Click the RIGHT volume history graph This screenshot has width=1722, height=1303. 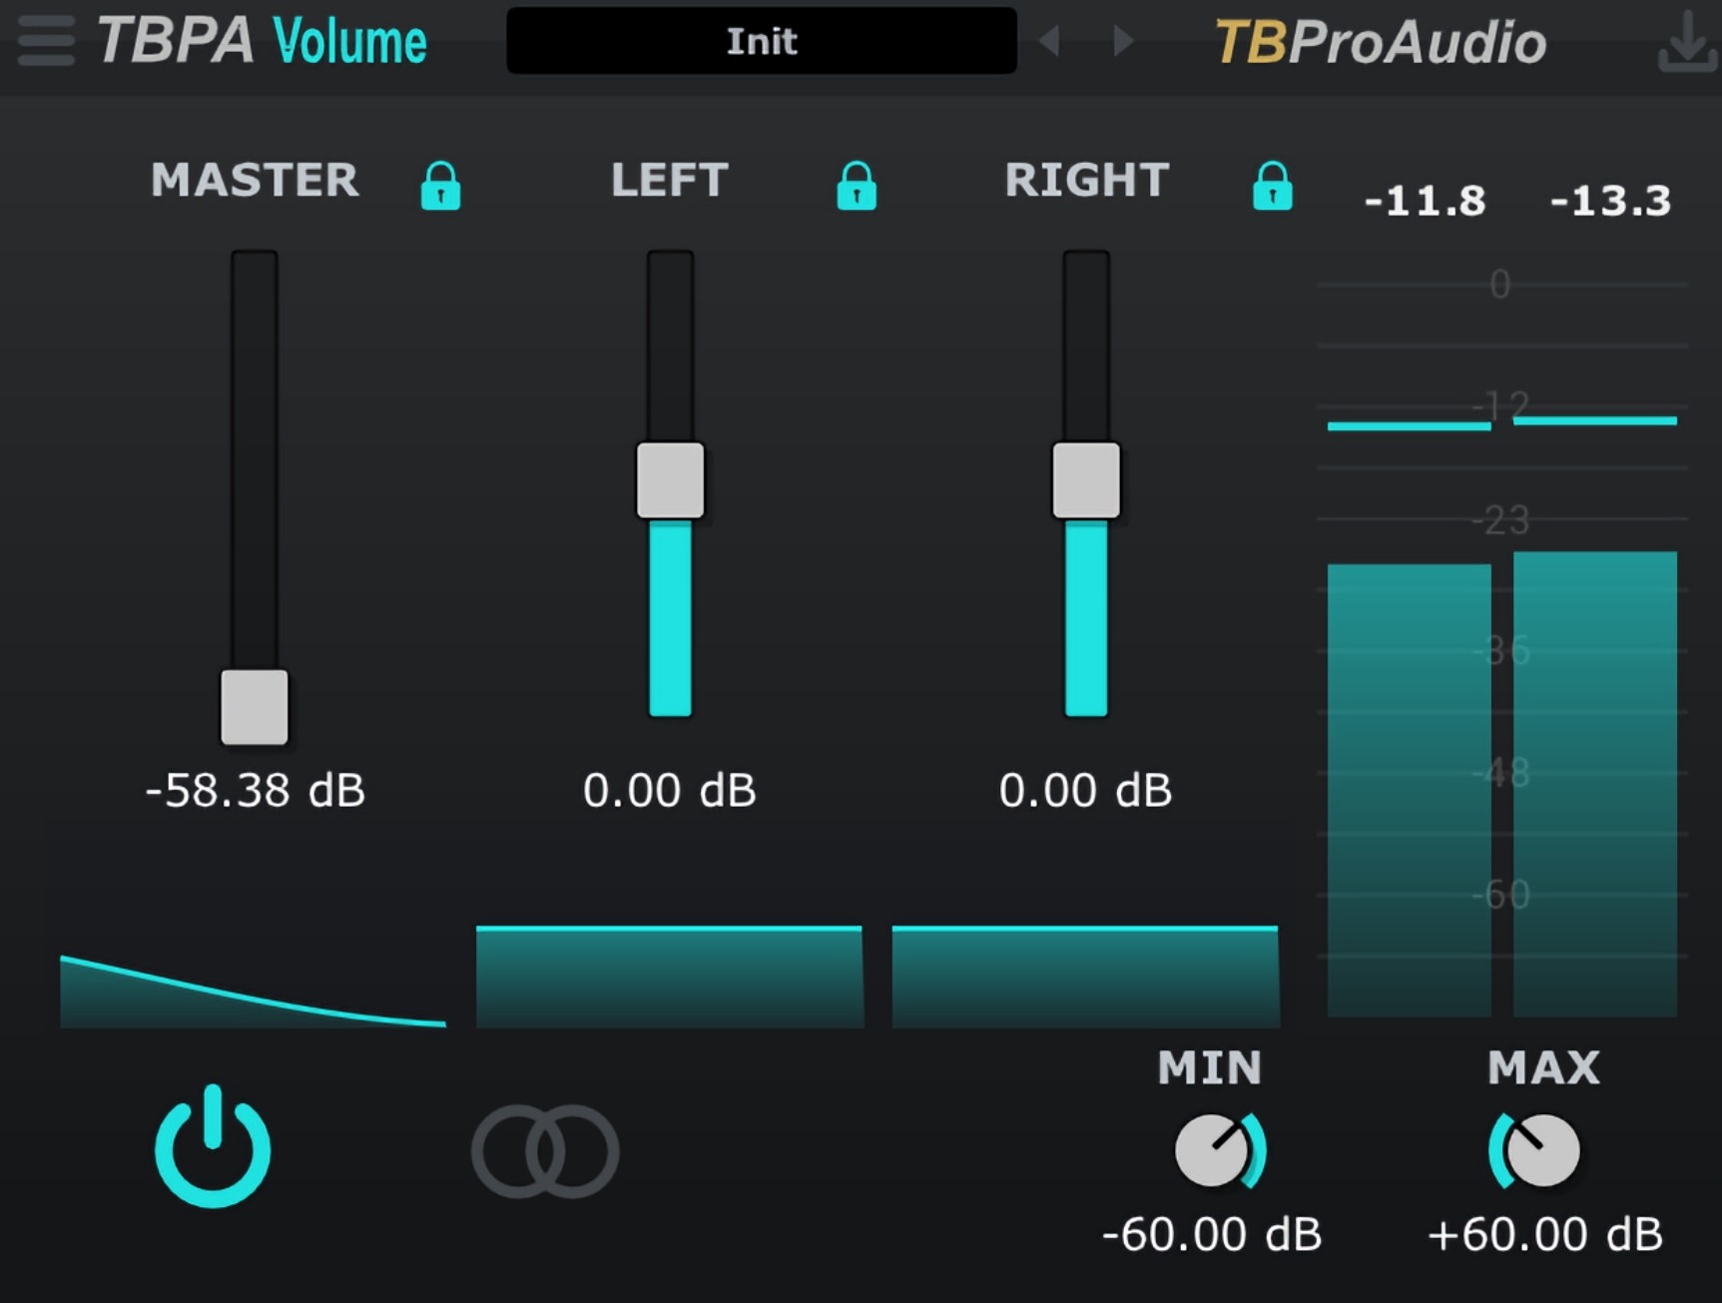coord(1085,977)
